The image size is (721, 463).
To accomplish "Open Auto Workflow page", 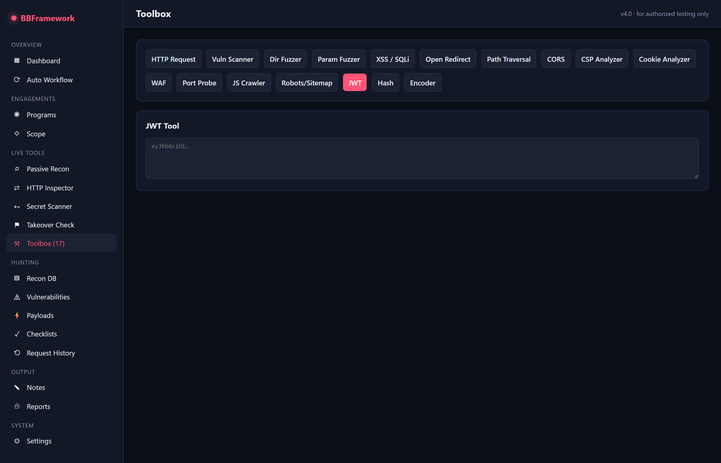I will [61, 80].
